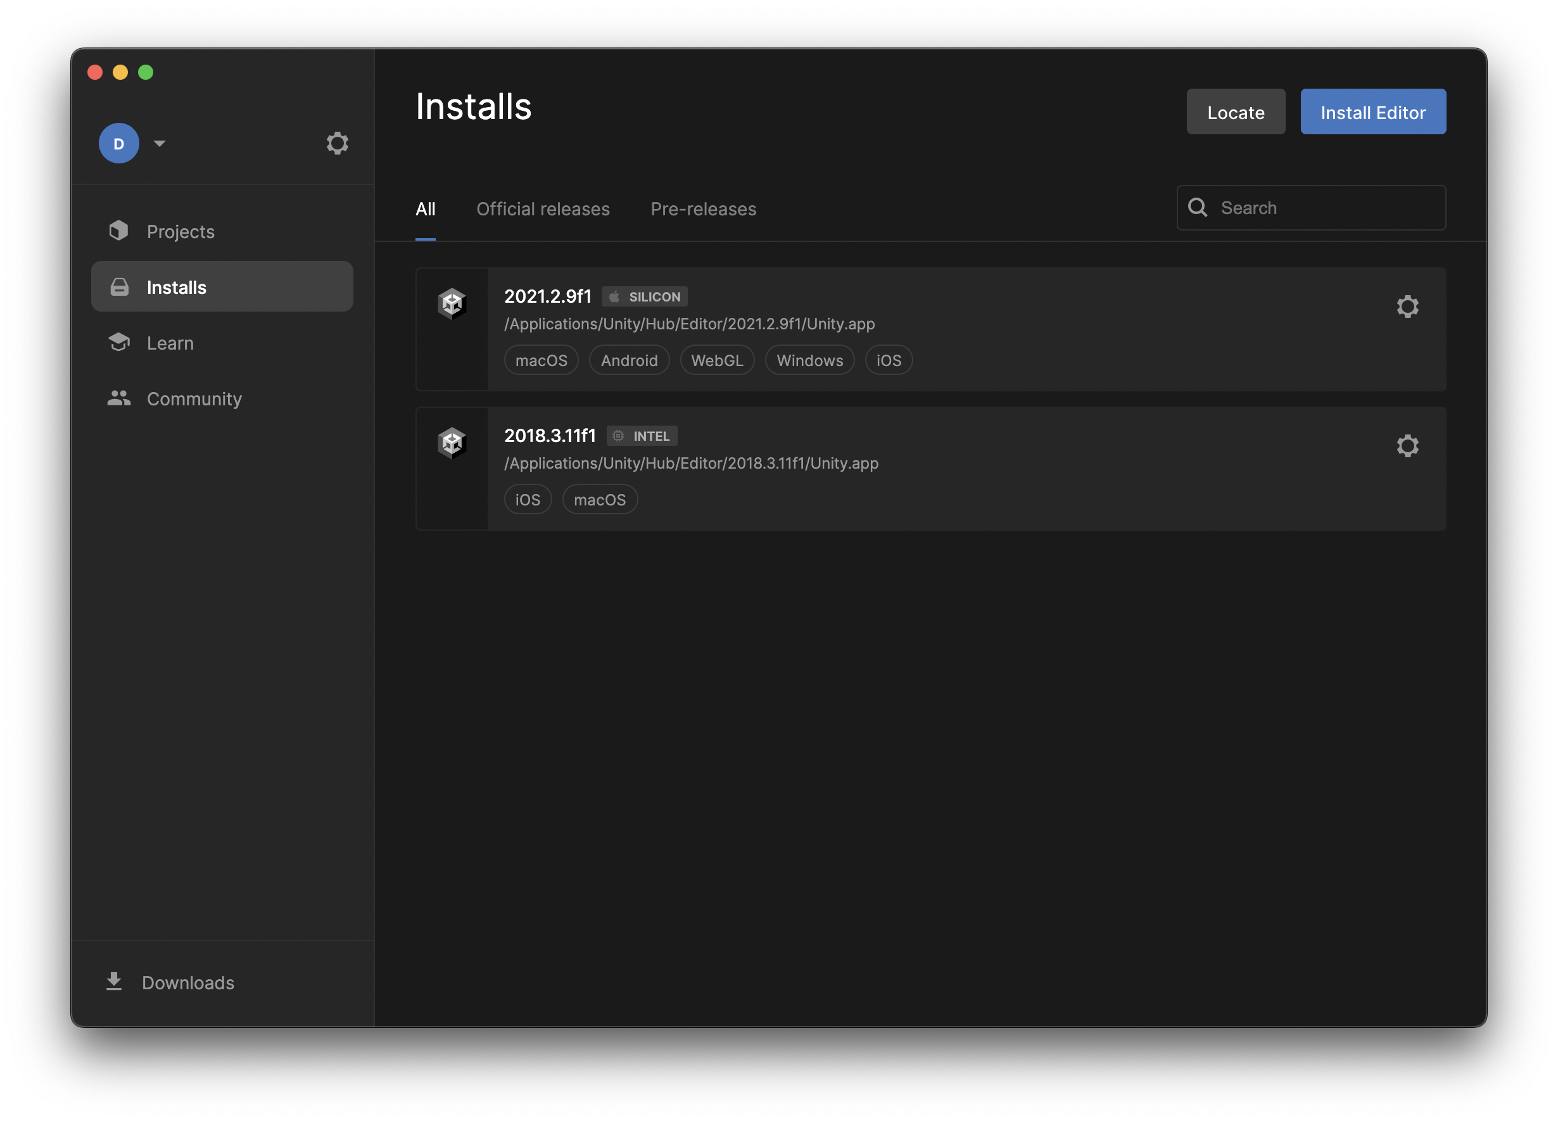Screen dimensions: 1558x1121
Task: Open Hub preferences gear in sidebar
Action: point(336,143)
